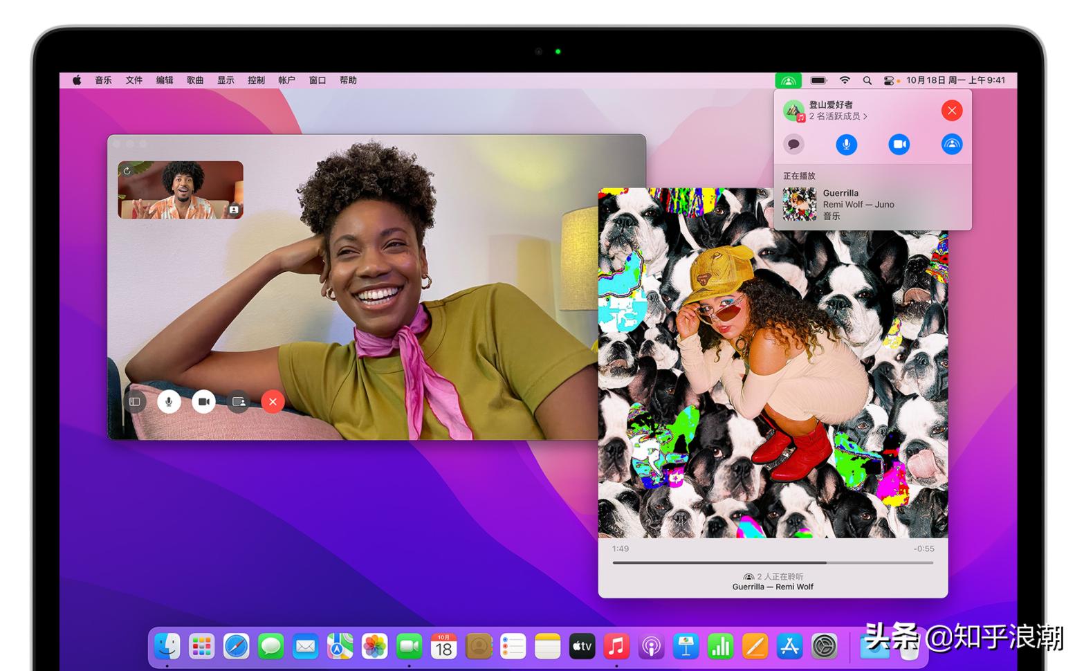The height and width of the screenshot is (671, 1084).
Task: Leave the SharePlay session via red X button
Action: pos(952,111)
